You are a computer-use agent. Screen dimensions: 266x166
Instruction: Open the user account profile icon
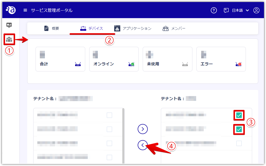256,10
